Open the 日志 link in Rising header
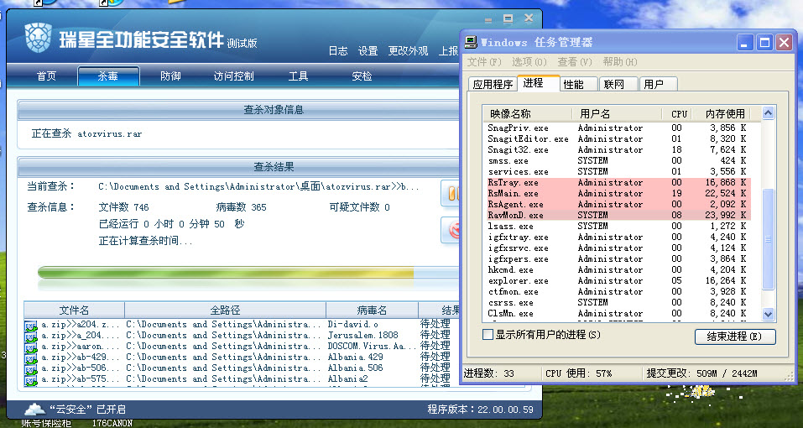Viewport: 803px width, 428px height. pos(338,50)
